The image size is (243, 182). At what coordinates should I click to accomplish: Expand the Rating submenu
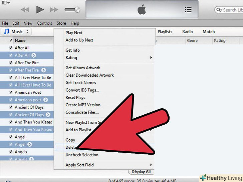[x=108, y=58]
